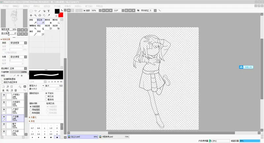
Task: Select the rectangular selection tool
Action: coord(31,11)
